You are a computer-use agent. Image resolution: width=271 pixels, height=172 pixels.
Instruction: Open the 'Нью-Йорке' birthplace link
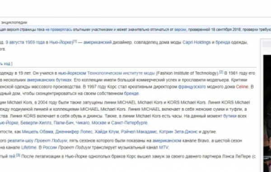click(x=61, y=42)
